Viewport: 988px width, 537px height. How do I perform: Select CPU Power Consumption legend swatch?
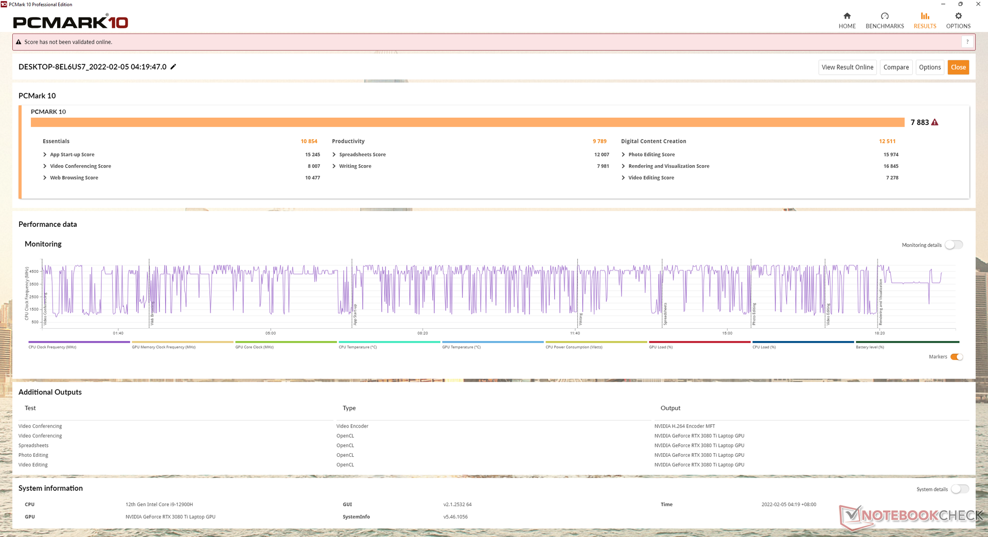pos(596,342)
